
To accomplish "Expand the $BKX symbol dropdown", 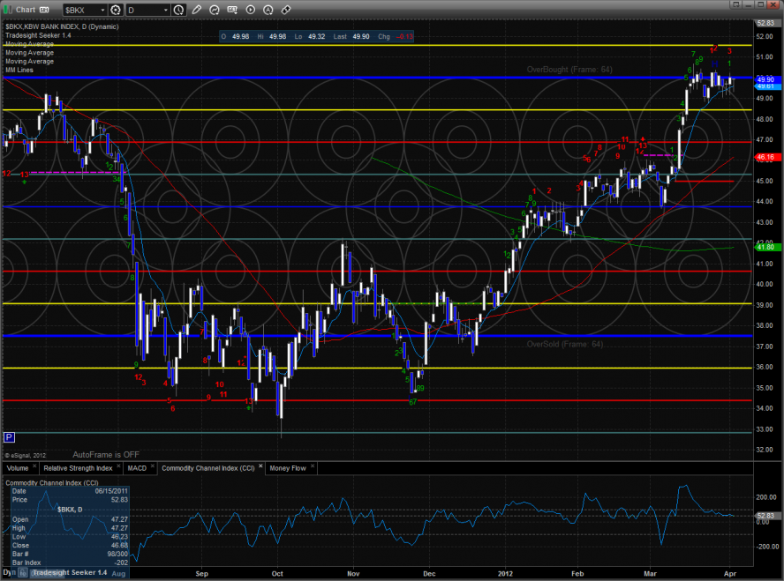I will (101, 10).
